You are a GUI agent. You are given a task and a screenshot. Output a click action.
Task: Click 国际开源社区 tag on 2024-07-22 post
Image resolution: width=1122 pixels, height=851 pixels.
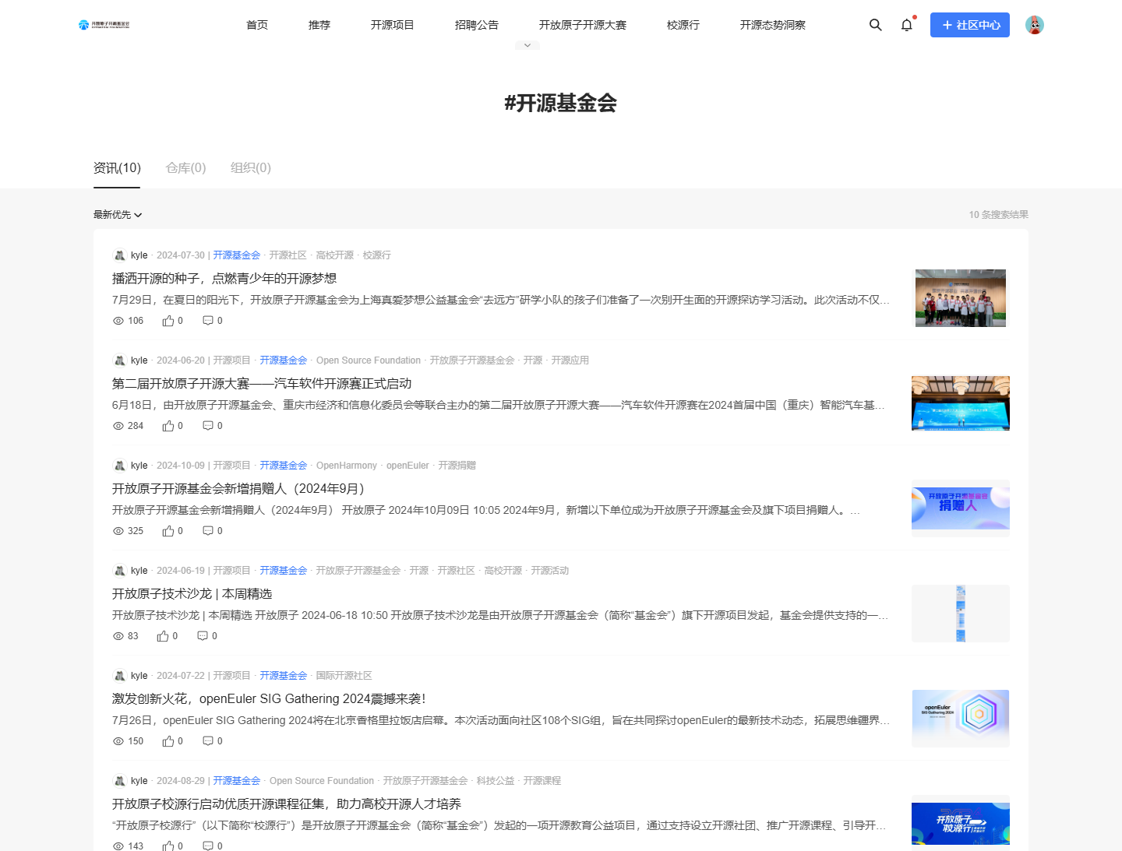(344, 676)
